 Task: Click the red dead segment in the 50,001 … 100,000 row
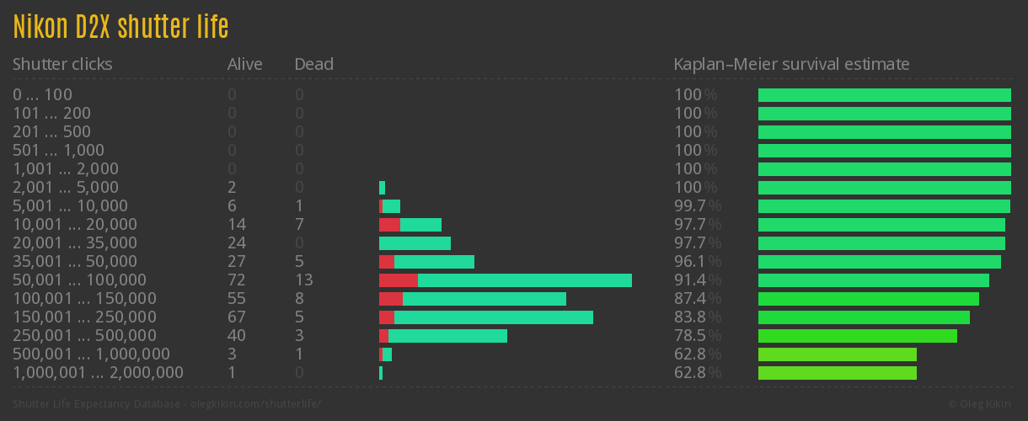398,280
